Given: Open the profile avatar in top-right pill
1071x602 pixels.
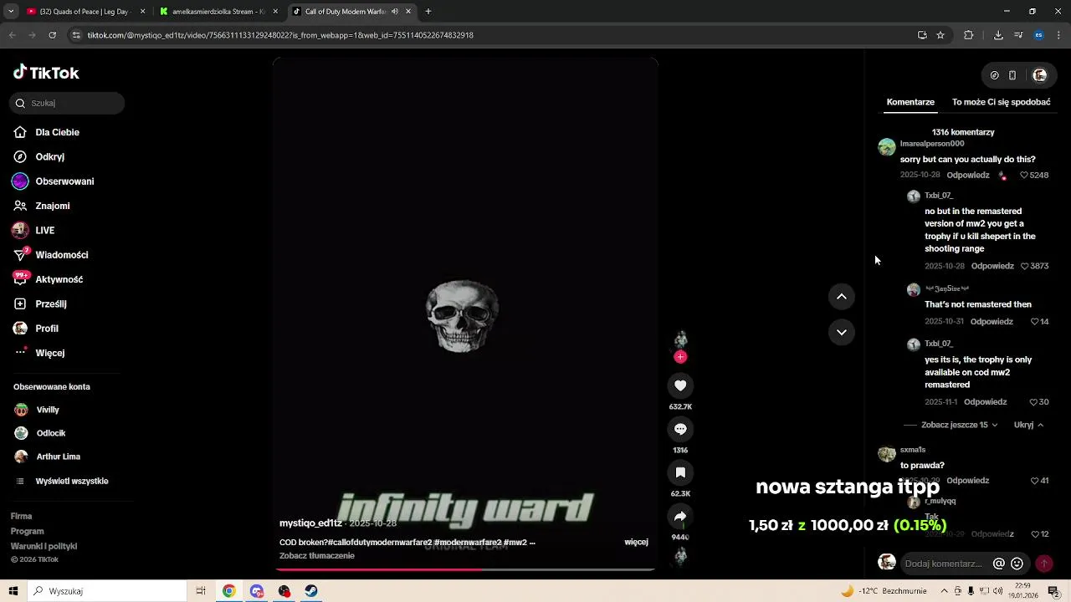Looking at the screenshot, I should coord(1039,75).
